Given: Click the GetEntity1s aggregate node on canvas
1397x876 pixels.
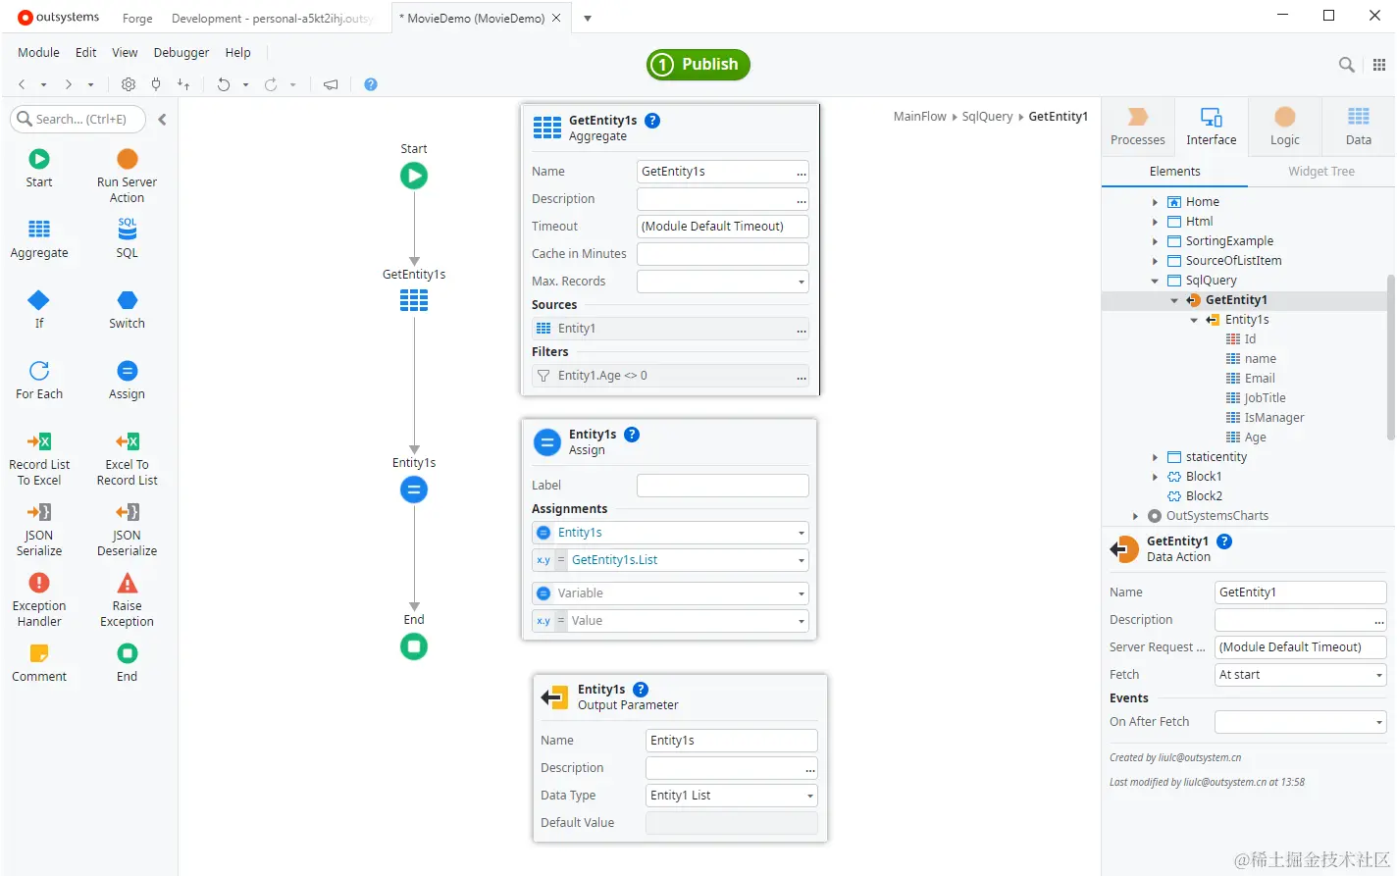Looking at the screenshot, I should 414,301.
